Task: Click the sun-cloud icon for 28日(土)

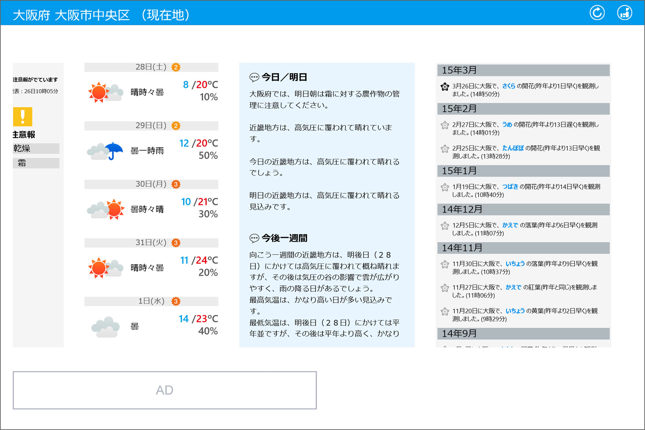Action: click(x=105, y=92)
